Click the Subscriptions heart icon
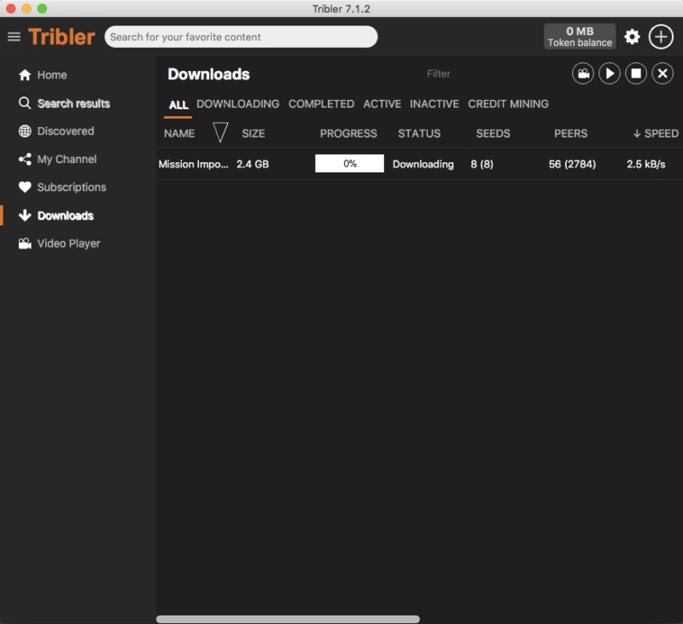The width and height of the screenshot is (683, 624). (25, 187)
